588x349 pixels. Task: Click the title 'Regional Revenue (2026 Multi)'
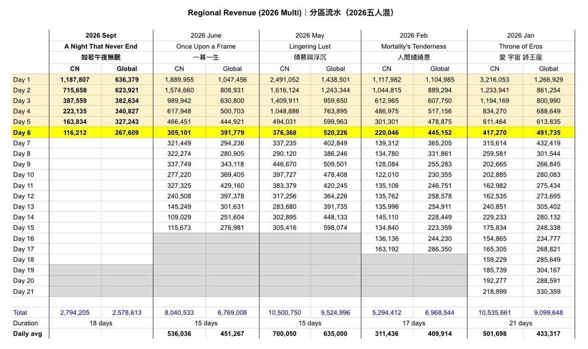(x=244, y=13)
